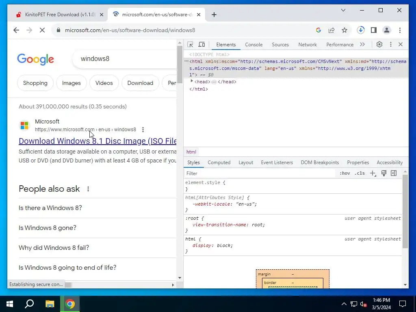Select the element.style rule block
416x312 pixels.
pos(293,186)
